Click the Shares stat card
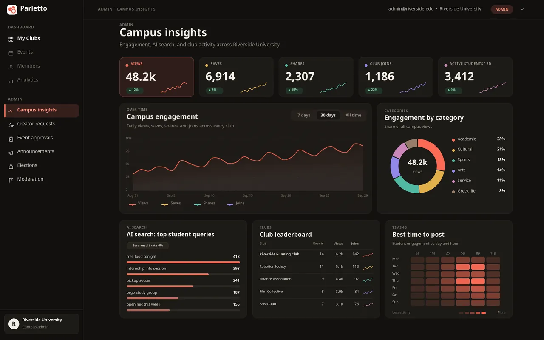This screenshot has width=544, height=340. 316,77
